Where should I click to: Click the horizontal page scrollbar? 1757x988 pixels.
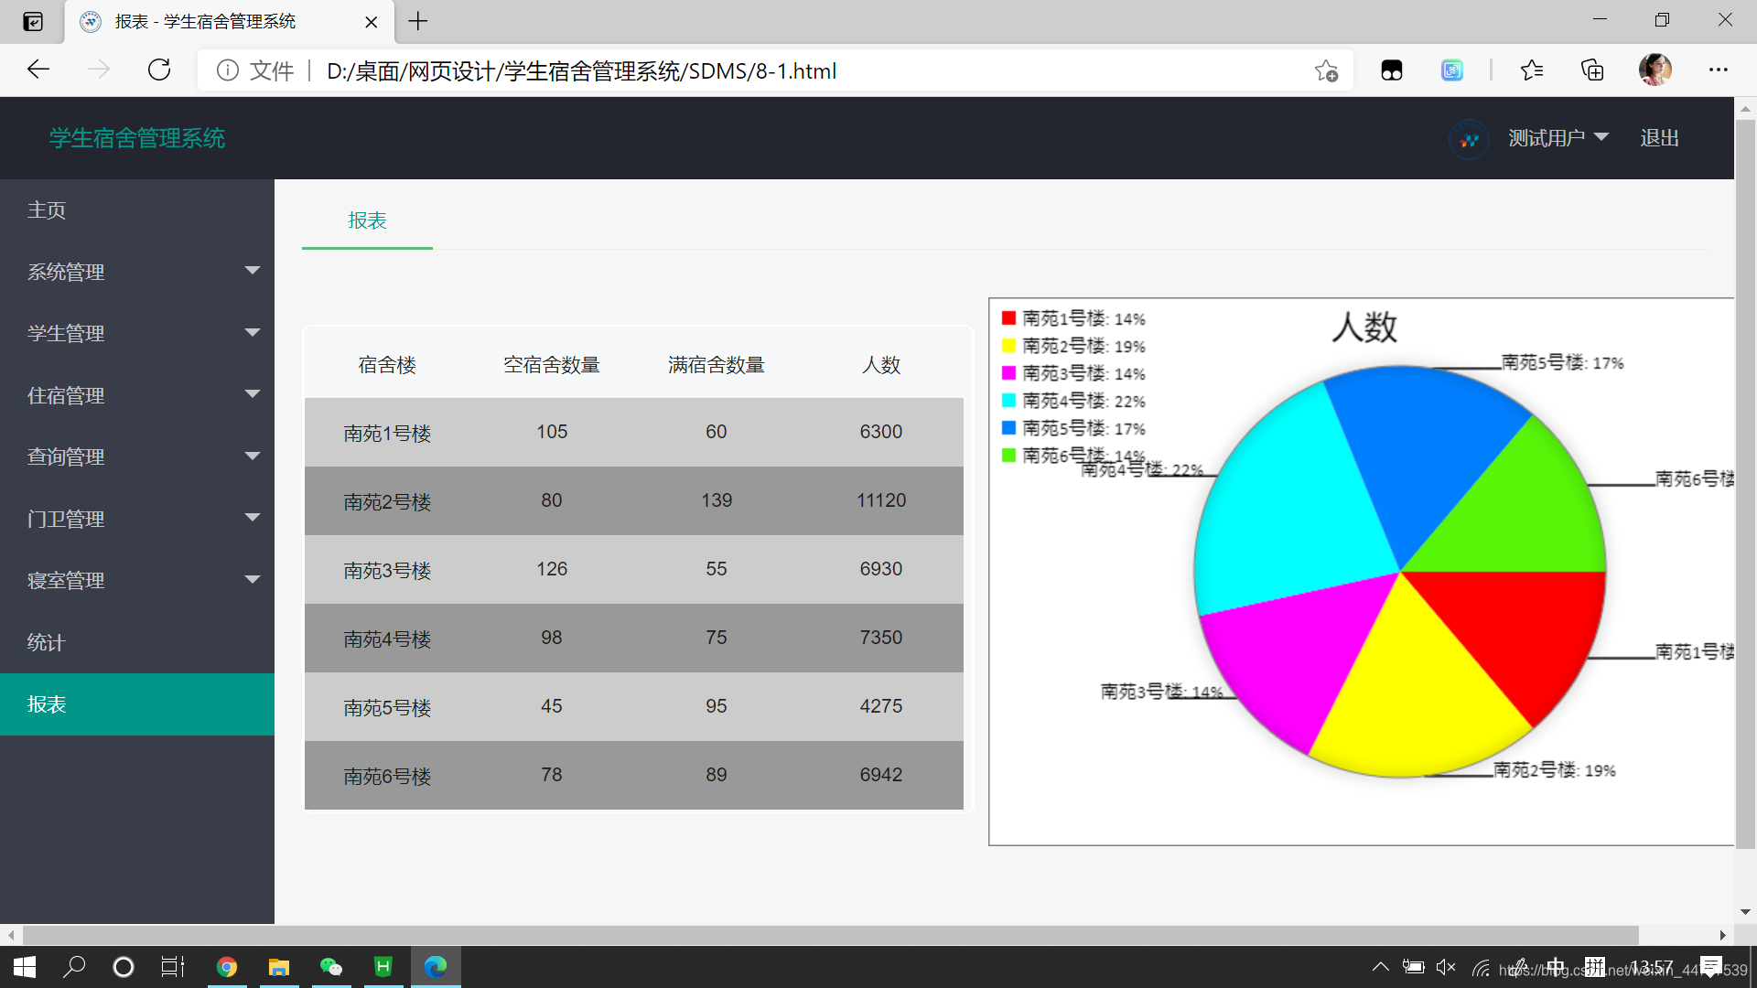824,935
